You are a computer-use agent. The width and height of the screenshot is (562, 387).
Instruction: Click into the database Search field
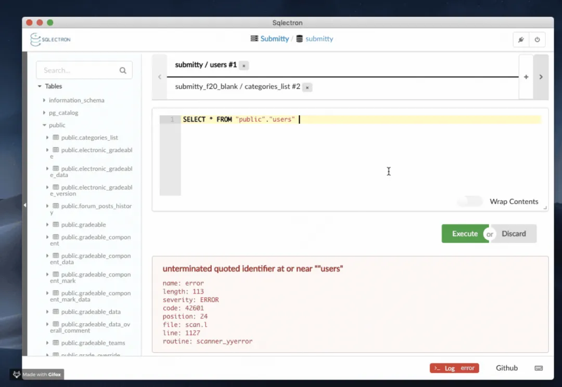tap(78, 70)
